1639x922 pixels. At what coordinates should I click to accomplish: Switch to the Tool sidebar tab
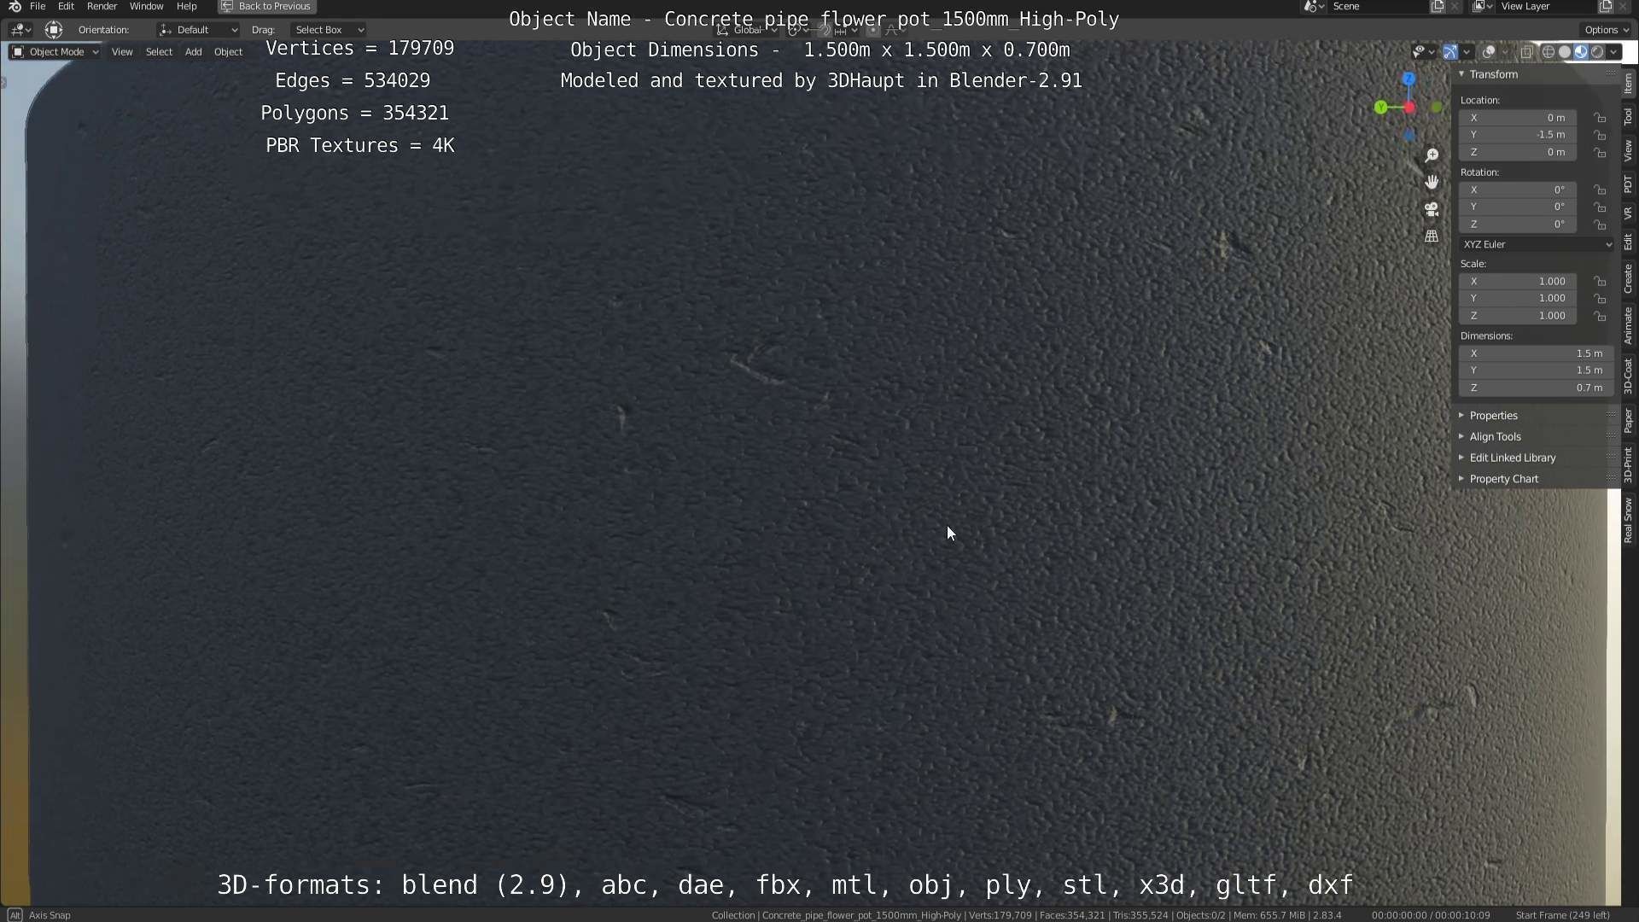pyautogui.click(x=1628, y=116)
